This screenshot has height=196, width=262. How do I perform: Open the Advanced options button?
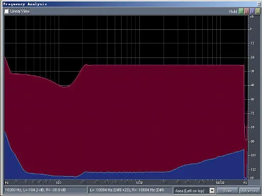pyautogui.click(x=250, y=191)
